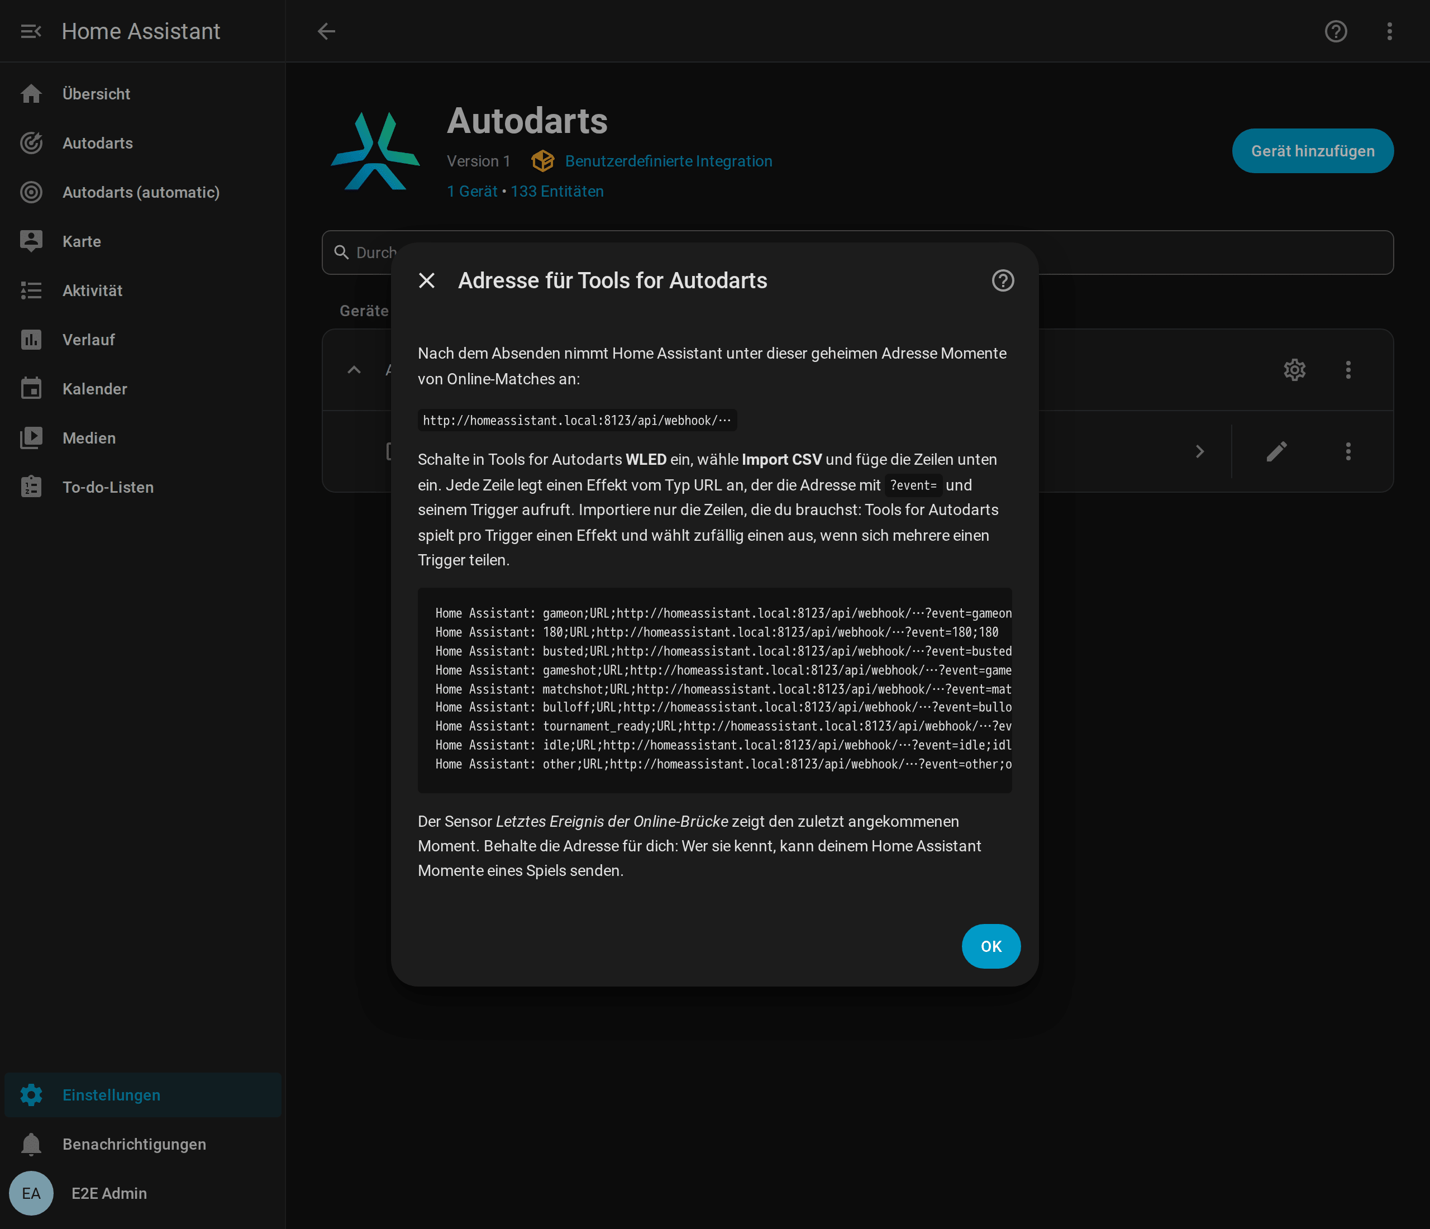The width and height of the screenshot is (1430, 1229).
Task: Click the search field for devices
Action: click(857, 253)
